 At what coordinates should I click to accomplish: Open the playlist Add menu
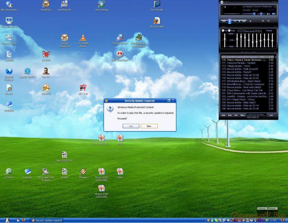223,115
